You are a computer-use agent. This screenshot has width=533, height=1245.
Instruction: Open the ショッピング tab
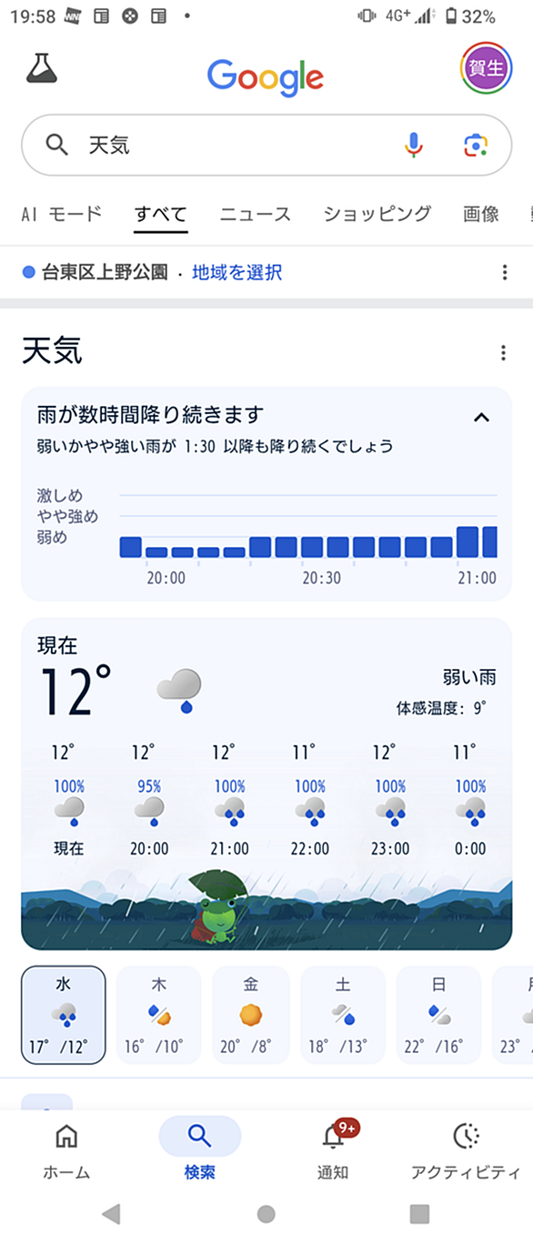point(377,215)
